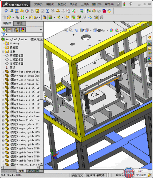Open the Hide/Show Items dropdown arrow
This screenshot has height=178, width=153.
pos(107,31)
